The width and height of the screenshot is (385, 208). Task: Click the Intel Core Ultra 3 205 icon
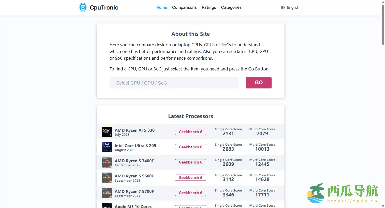coord(107,147)
